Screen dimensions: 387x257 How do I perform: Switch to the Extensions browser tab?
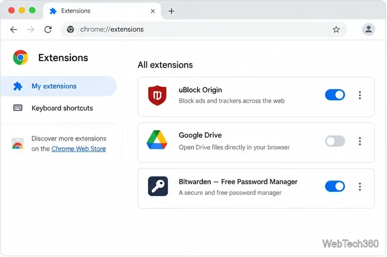pyautogui.click(x=102, y=11)
